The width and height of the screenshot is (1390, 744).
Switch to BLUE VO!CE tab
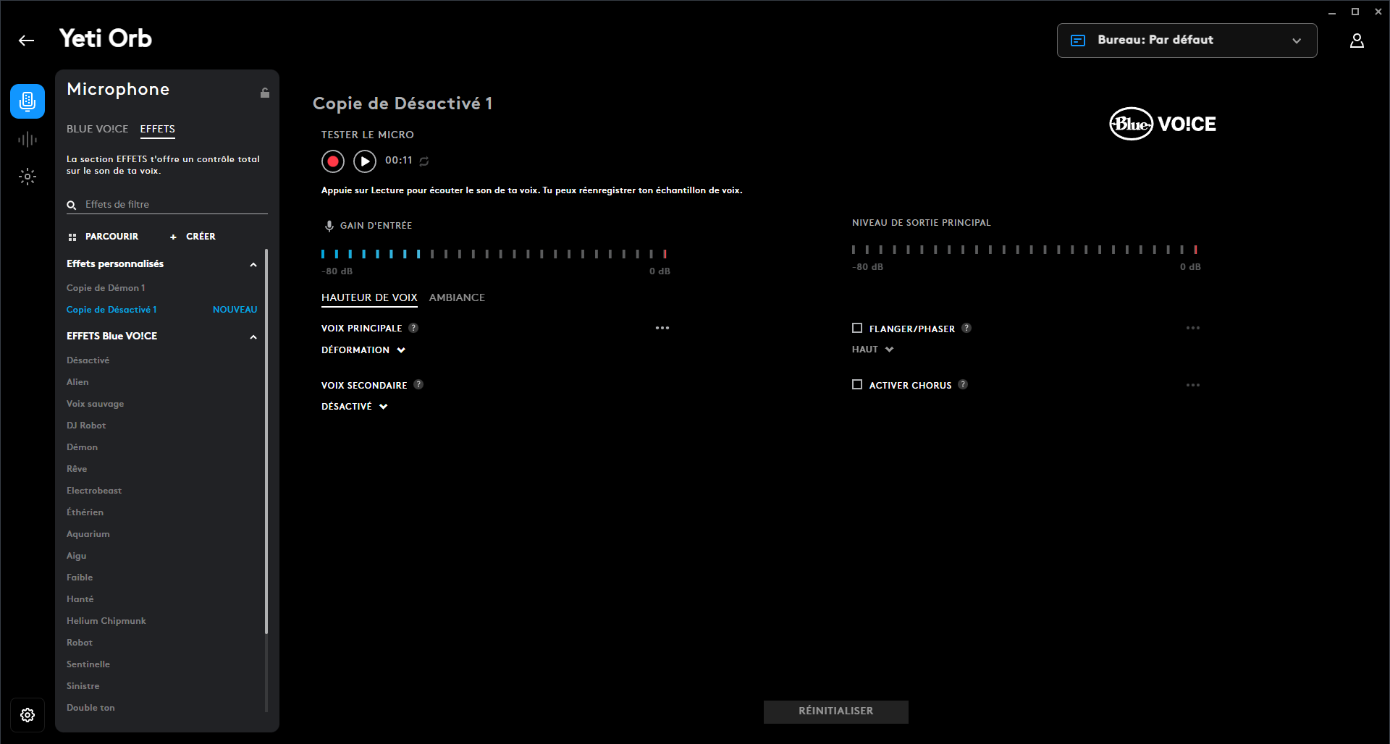(x=97, y=129)
